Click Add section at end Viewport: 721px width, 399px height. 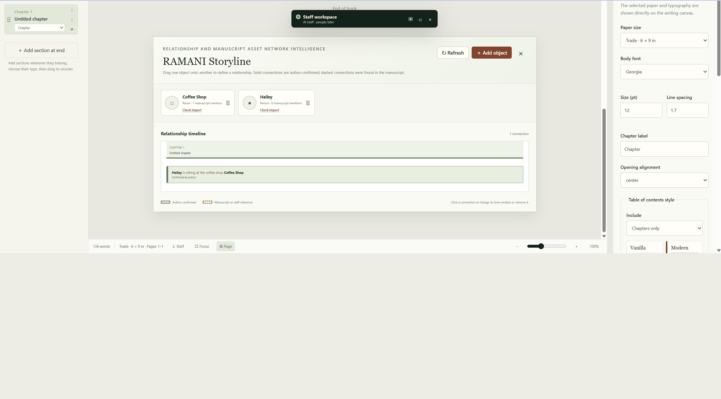tap(41, 50)
